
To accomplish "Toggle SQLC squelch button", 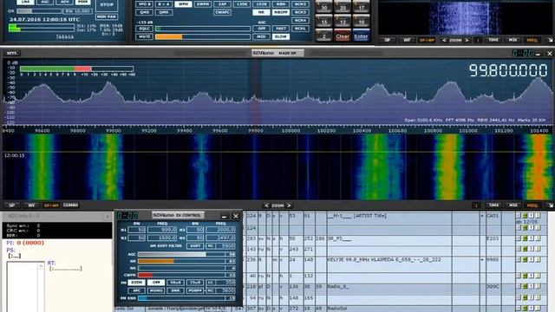I will click(x=145, y=29).
